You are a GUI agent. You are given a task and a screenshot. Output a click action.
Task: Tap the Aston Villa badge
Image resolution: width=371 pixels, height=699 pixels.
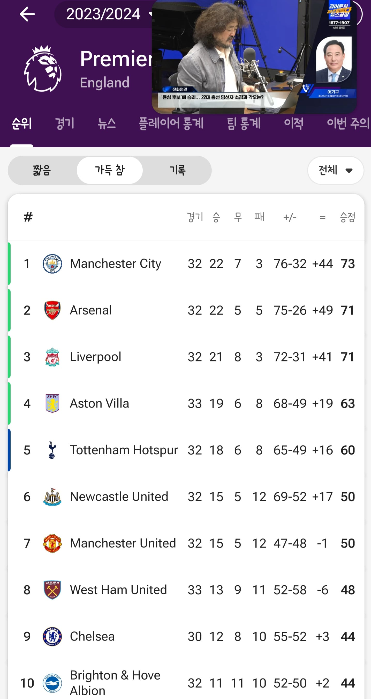(52, 404)
